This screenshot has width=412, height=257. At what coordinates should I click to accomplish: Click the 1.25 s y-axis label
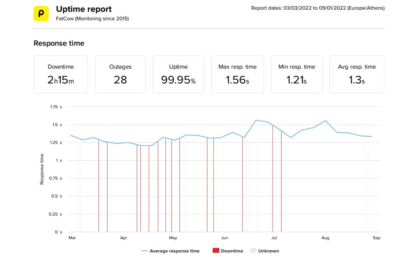point(56,142)
